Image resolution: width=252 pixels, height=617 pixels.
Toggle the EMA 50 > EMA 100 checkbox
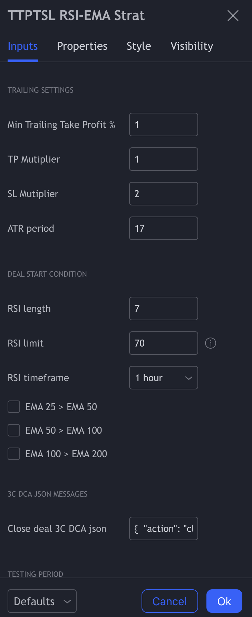click(14, 430)
